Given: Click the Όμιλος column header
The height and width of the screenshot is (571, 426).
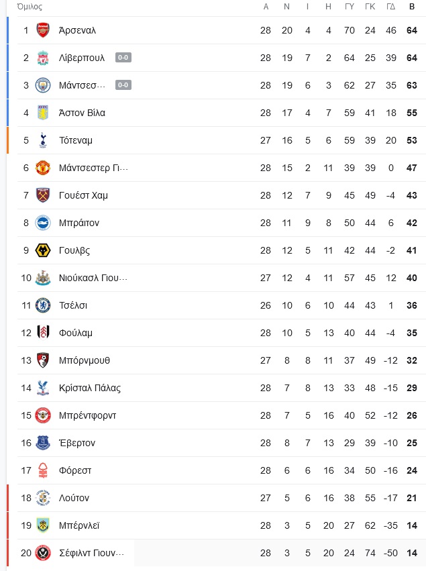Looking at the screenshot, I should (30, 7).
